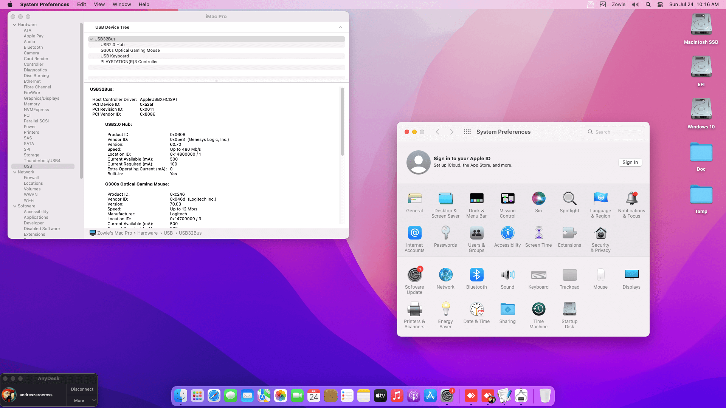726x408 pixels.
Task: Open Finder from the Dock
Action: coord(181,396)
